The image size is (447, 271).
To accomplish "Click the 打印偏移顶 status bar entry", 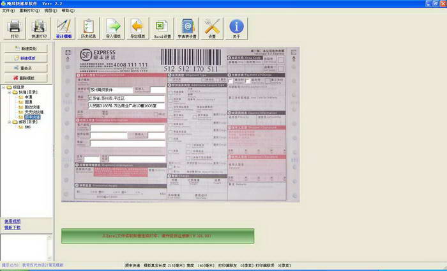I will click(x=273, y=266).
